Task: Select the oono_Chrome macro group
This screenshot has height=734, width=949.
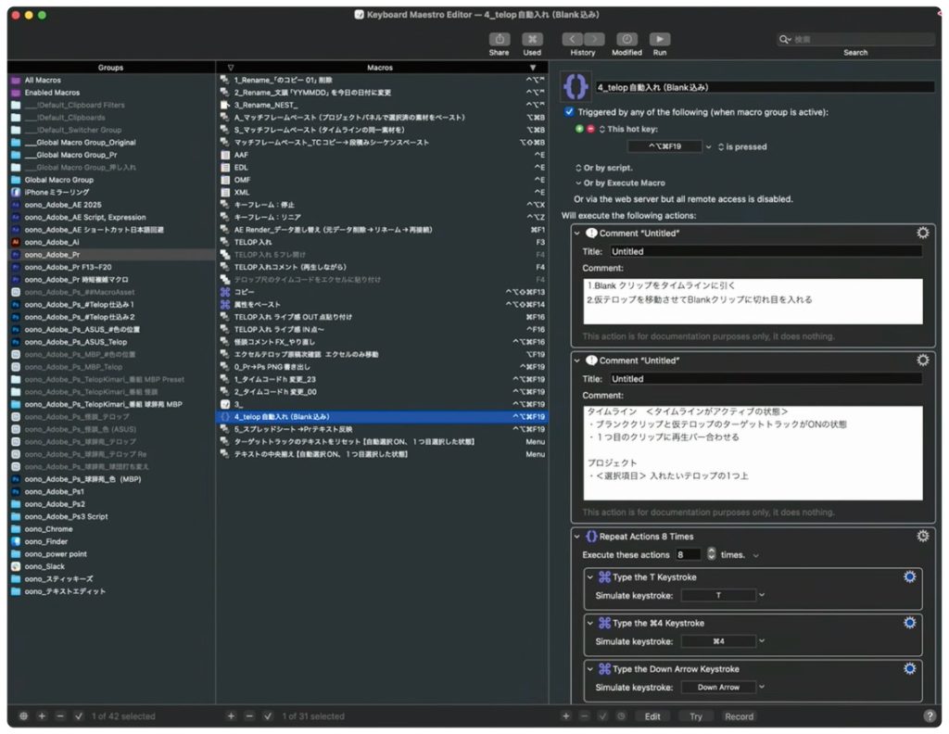Action: click(48, 528)
